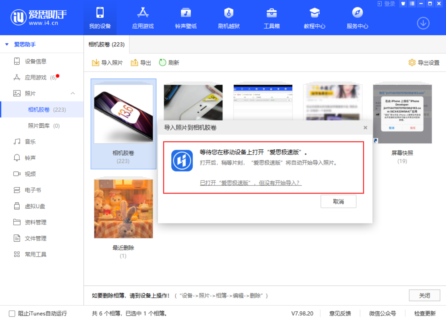Viewport: 446px width, 320px height.
Task: Click the 屏幕快照 count text (19)
Action: pos(402,161)
